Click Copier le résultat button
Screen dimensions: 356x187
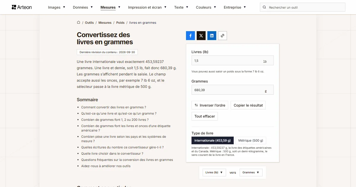click(x=248, y=105)
